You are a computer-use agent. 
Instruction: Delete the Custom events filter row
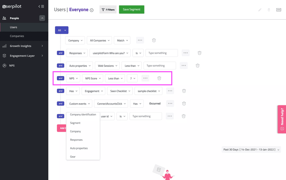coord(184,104)
